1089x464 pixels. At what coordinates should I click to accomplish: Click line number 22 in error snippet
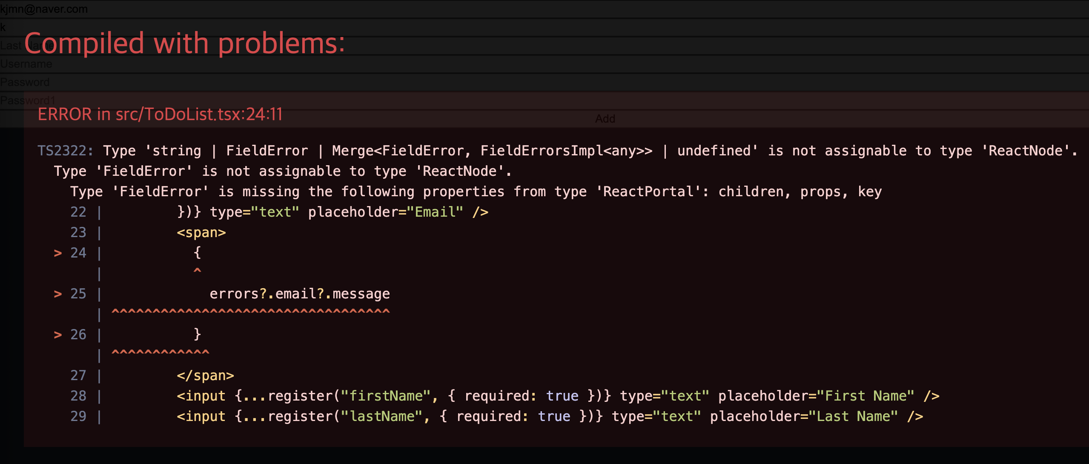[x=78, y=212]
